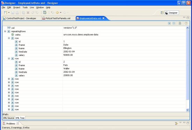
Task: Switch to the Designer perspective button
Action: [172, 13]
